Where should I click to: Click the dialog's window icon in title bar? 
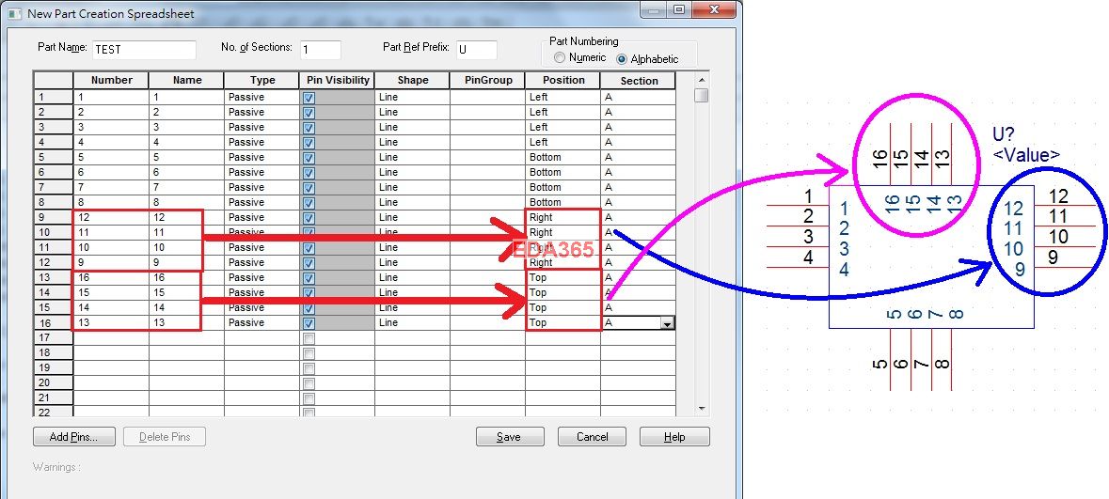(x=14, y=13)
